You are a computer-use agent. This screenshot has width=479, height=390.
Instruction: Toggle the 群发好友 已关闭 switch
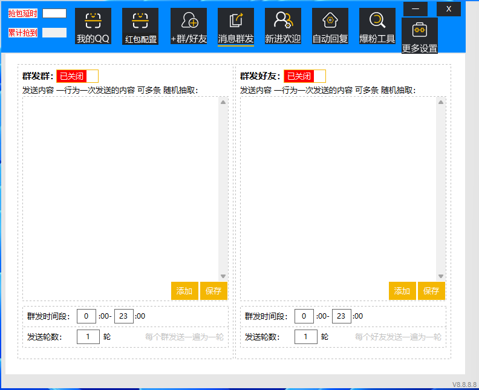(x=305, y=76)
